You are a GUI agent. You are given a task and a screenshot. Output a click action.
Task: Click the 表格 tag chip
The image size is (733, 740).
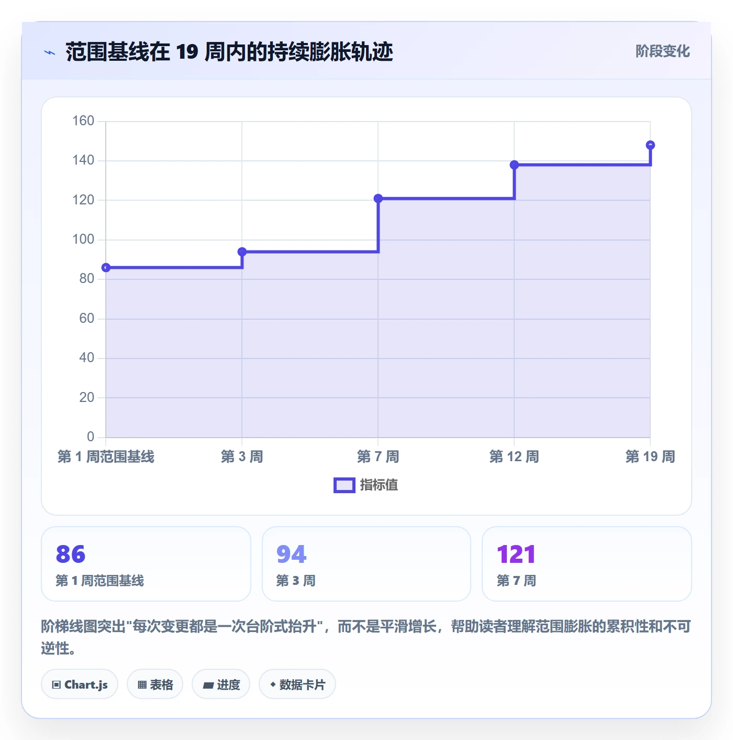(x=155, y=684)
